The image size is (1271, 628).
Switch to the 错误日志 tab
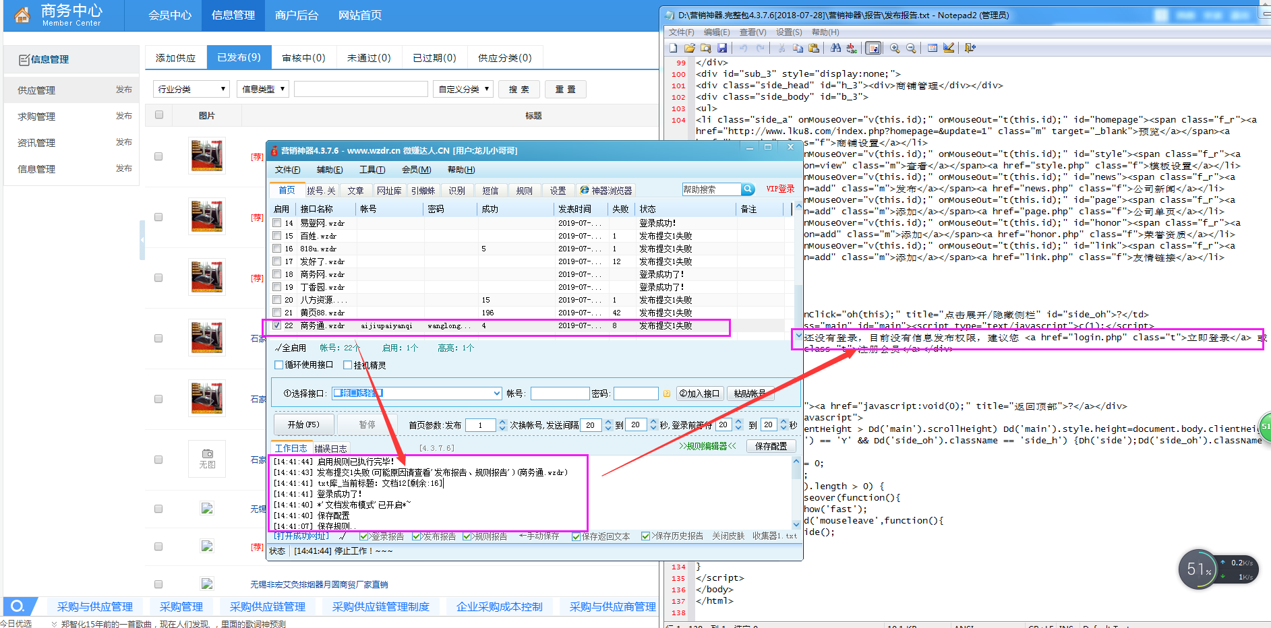pyautogui.click(x=330, y=448)
